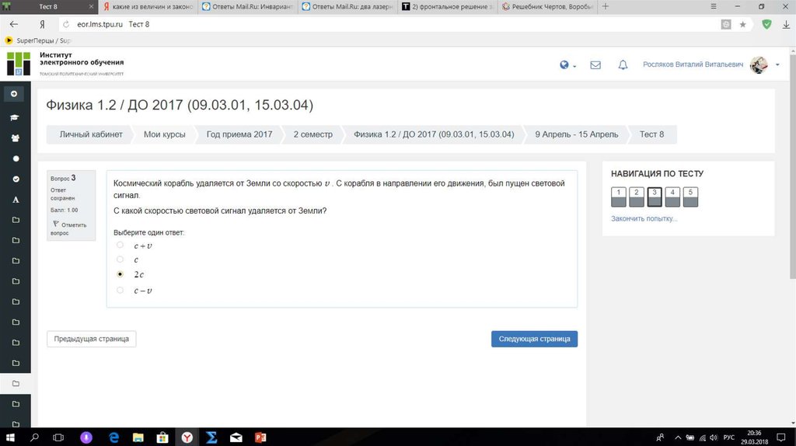Jump to question 2 in navigation
Screen dimensions: 796x446
tap(636, 197)
